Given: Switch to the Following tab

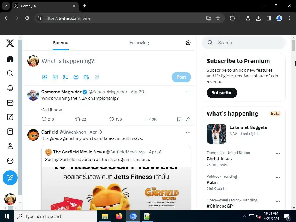Looking at the screenshot, I should [x=139, y=43].
